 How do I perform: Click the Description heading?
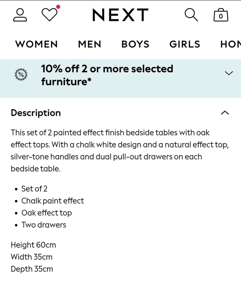(35, 113)
